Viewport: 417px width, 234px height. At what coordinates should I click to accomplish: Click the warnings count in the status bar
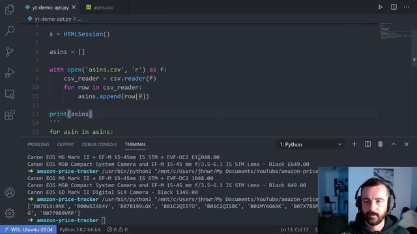(x=123, y=229)
